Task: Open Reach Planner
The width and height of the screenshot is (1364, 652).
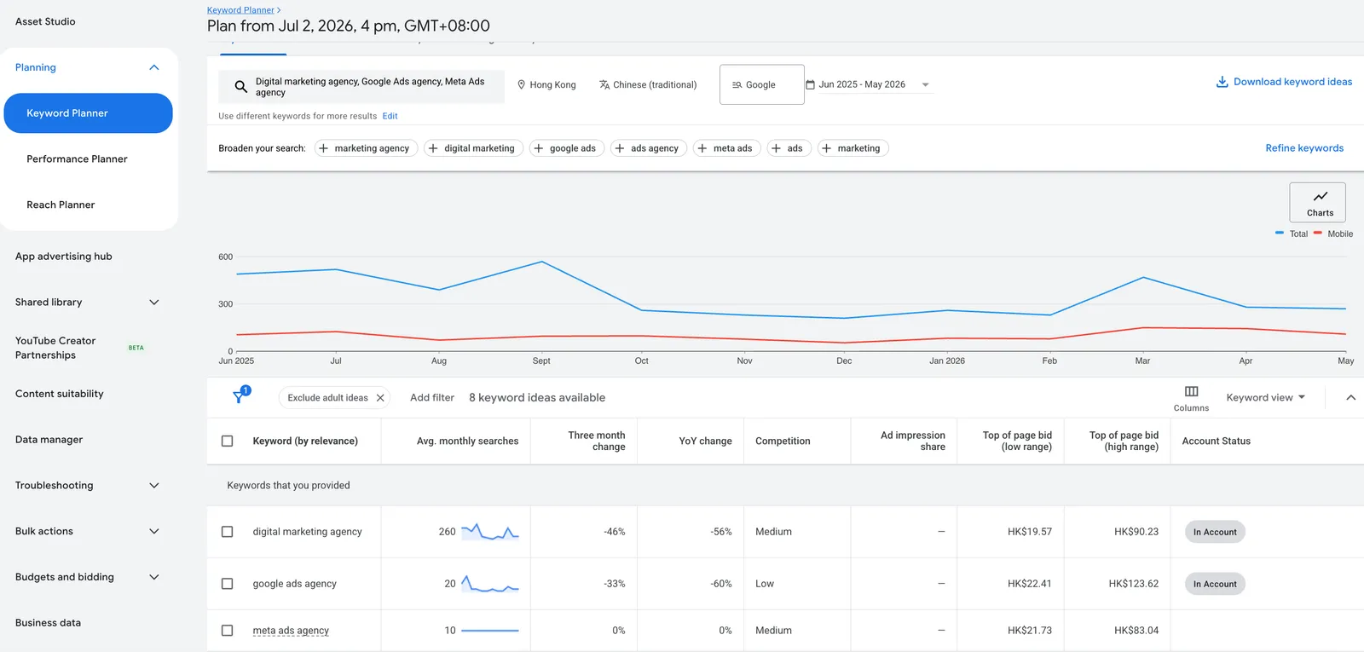Action: click(61, 205)
